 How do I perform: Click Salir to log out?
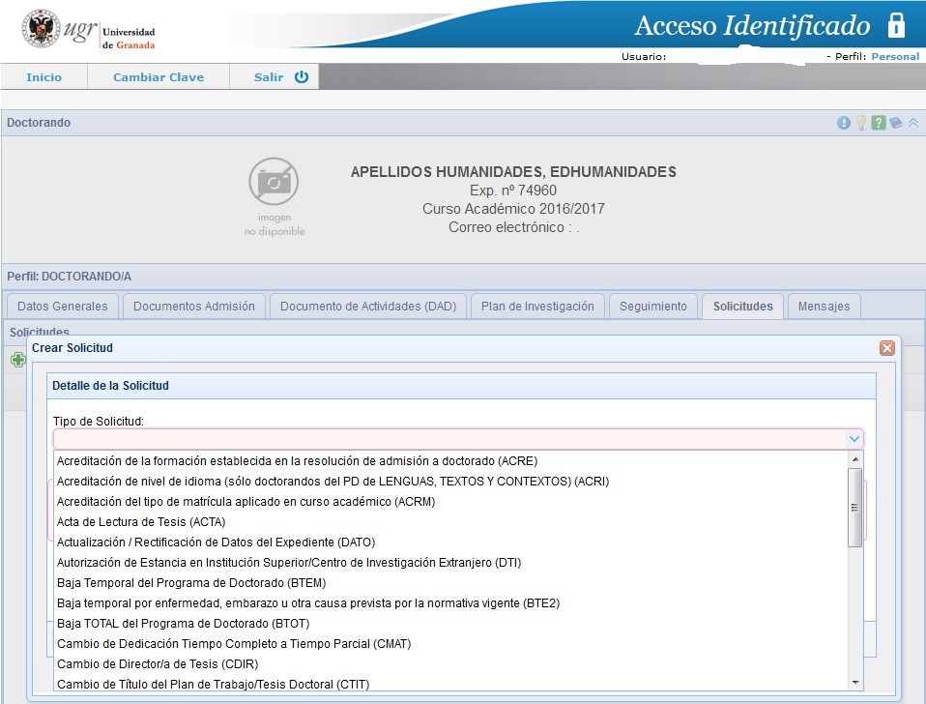click(274, 77)
